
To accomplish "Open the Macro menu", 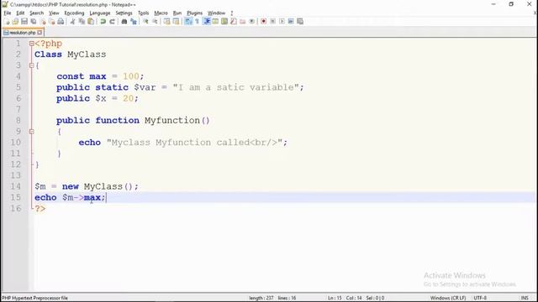I will (161, 13).
